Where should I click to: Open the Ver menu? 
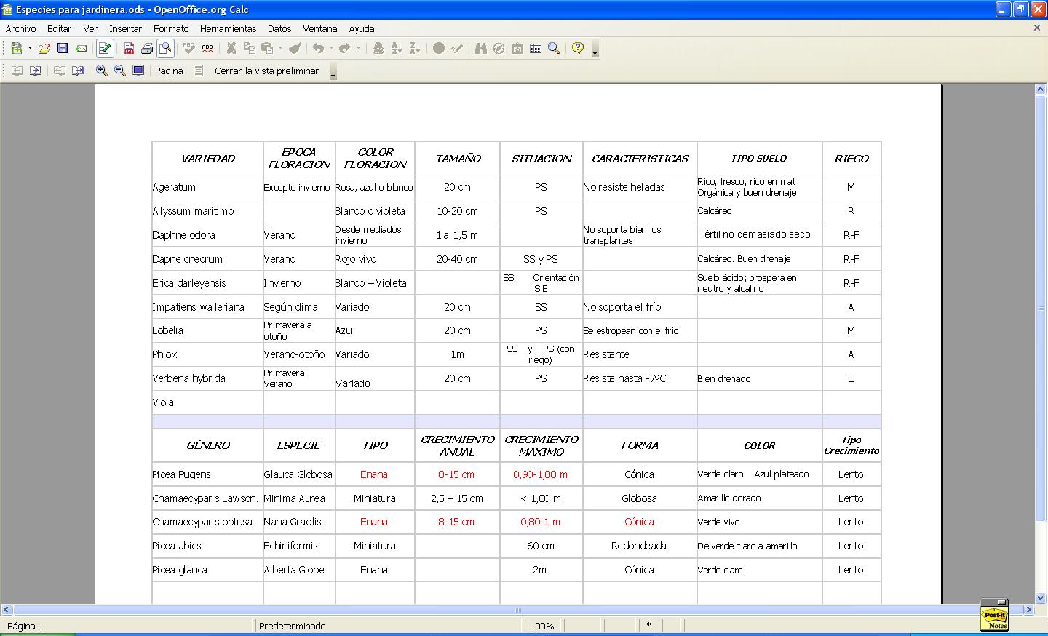(90, 28)
